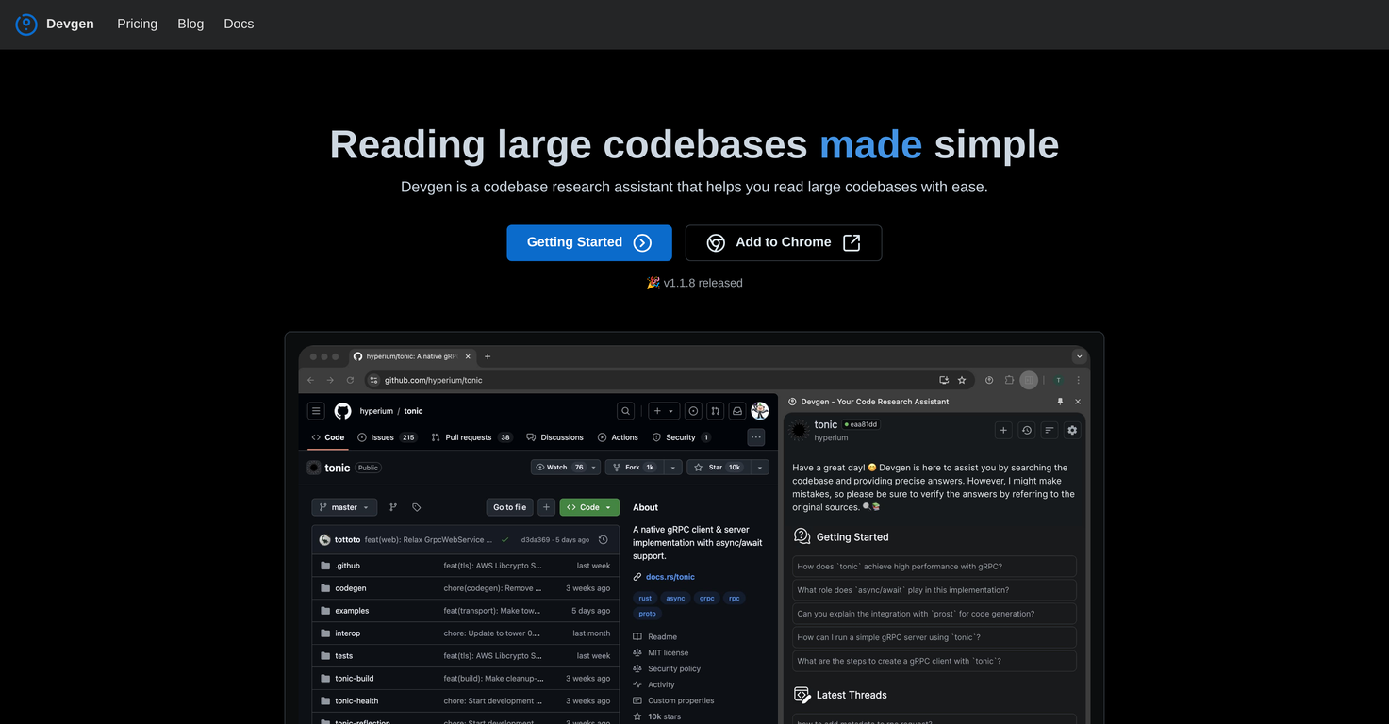Screen dimensions: 1389x724
Task: Follow the docs.rs/tonic link
Action: pyautogui.click(x=670, y=576)
